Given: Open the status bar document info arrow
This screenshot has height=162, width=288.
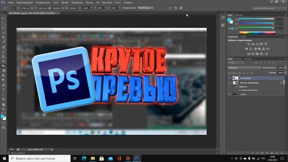Looking at the screenshot, I should coord(52,149).
